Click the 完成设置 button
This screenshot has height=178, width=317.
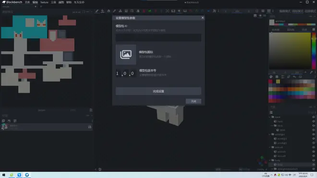tap(158, 91)
